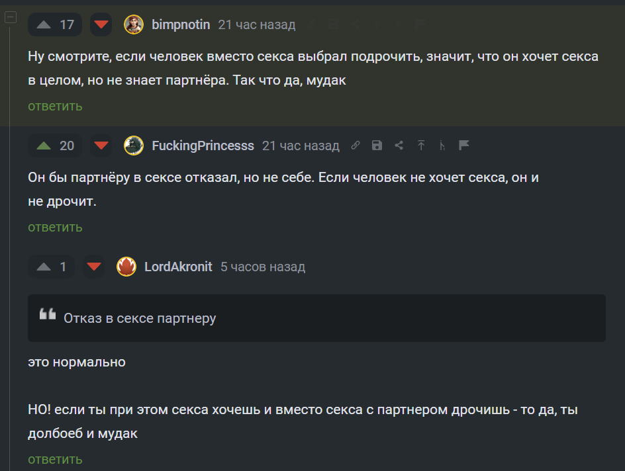Copy link to FuckingPrincesss comment

(356, 146)
